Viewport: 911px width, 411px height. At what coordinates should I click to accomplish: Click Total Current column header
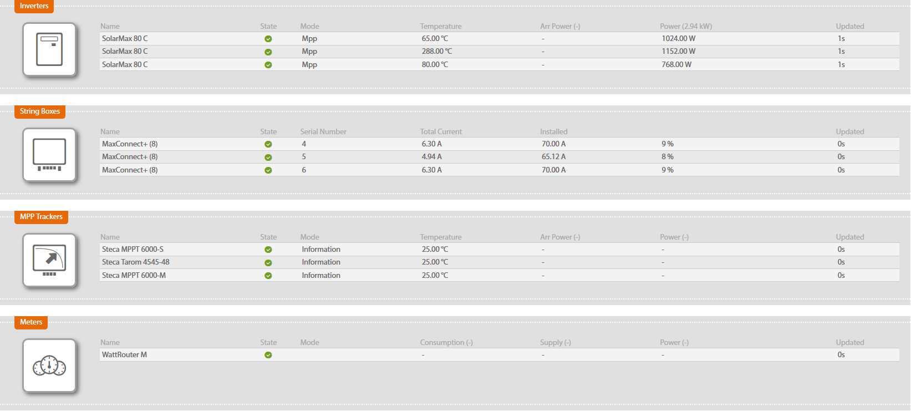coord(441,131)
